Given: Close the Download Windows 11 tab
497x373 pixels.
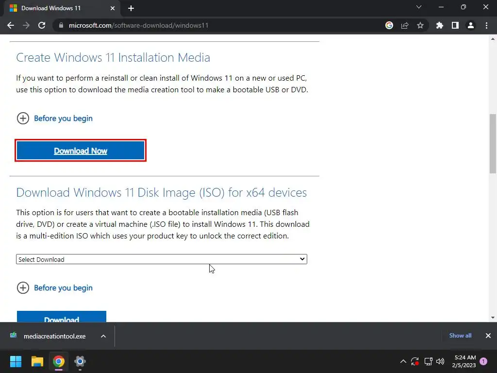Looking at the screenshot, I should tap(113, 8).
